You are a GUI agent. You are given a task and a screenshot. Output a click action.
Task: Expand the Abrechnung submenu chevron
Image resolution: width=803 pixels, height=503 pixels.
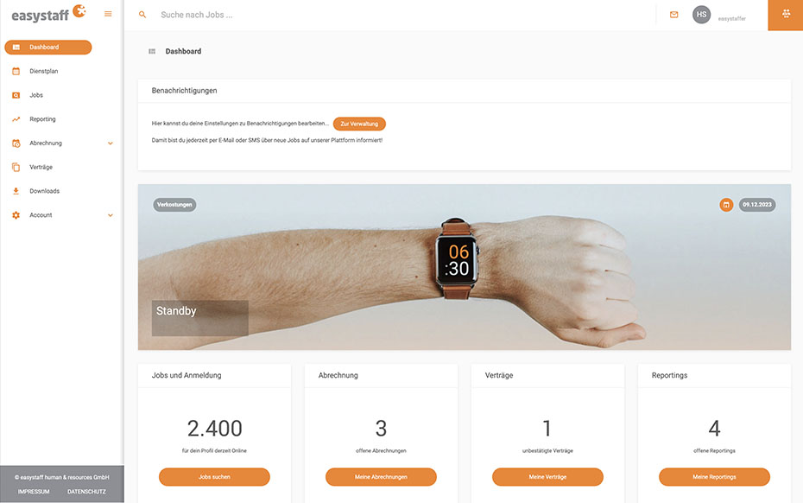[x=111, y=143]
